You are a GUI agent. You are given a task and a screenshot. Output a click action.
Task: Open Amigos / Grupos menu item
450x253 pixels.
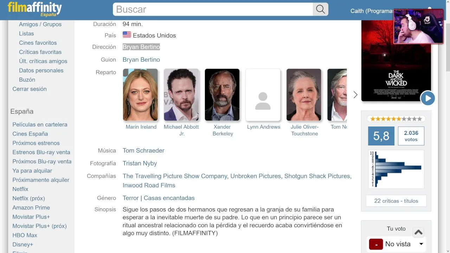tap(40, 24)
